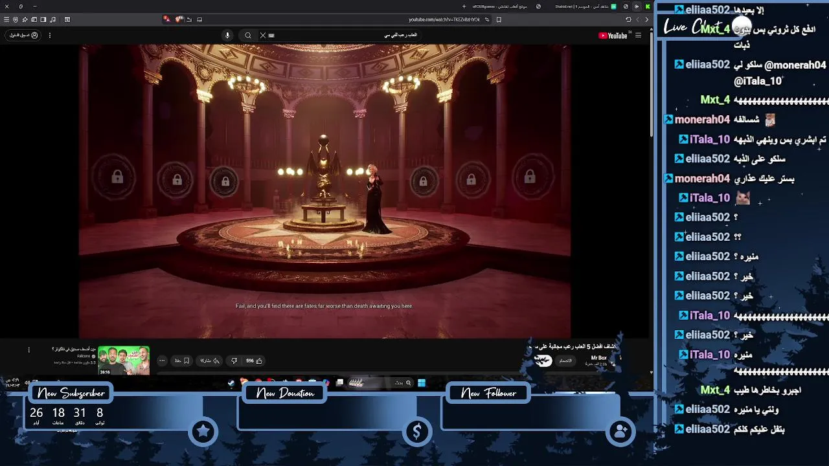This screenshot has height=466, width=829.
Task: Open the Mr Box channel name
Action: [x=599, y=358]
